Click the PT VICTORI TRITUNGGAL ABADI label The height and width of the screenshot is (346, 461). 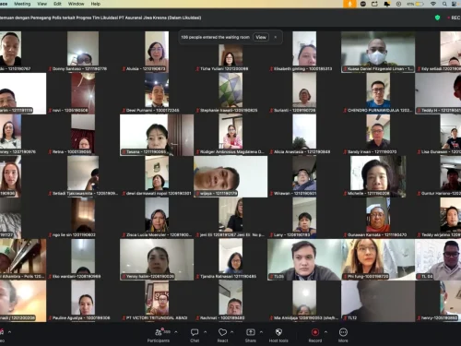pos(155,318)
